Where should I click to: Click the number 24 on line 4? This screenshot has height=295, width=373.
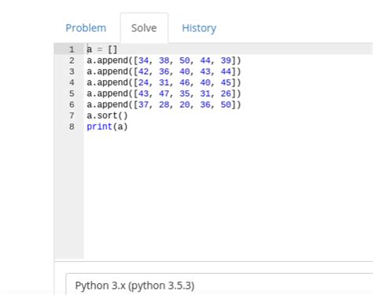[x=143, y=83]
